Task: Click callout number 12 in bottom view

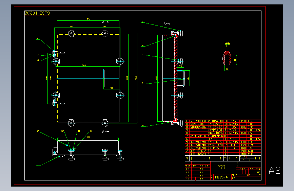Action: point(62,131)
